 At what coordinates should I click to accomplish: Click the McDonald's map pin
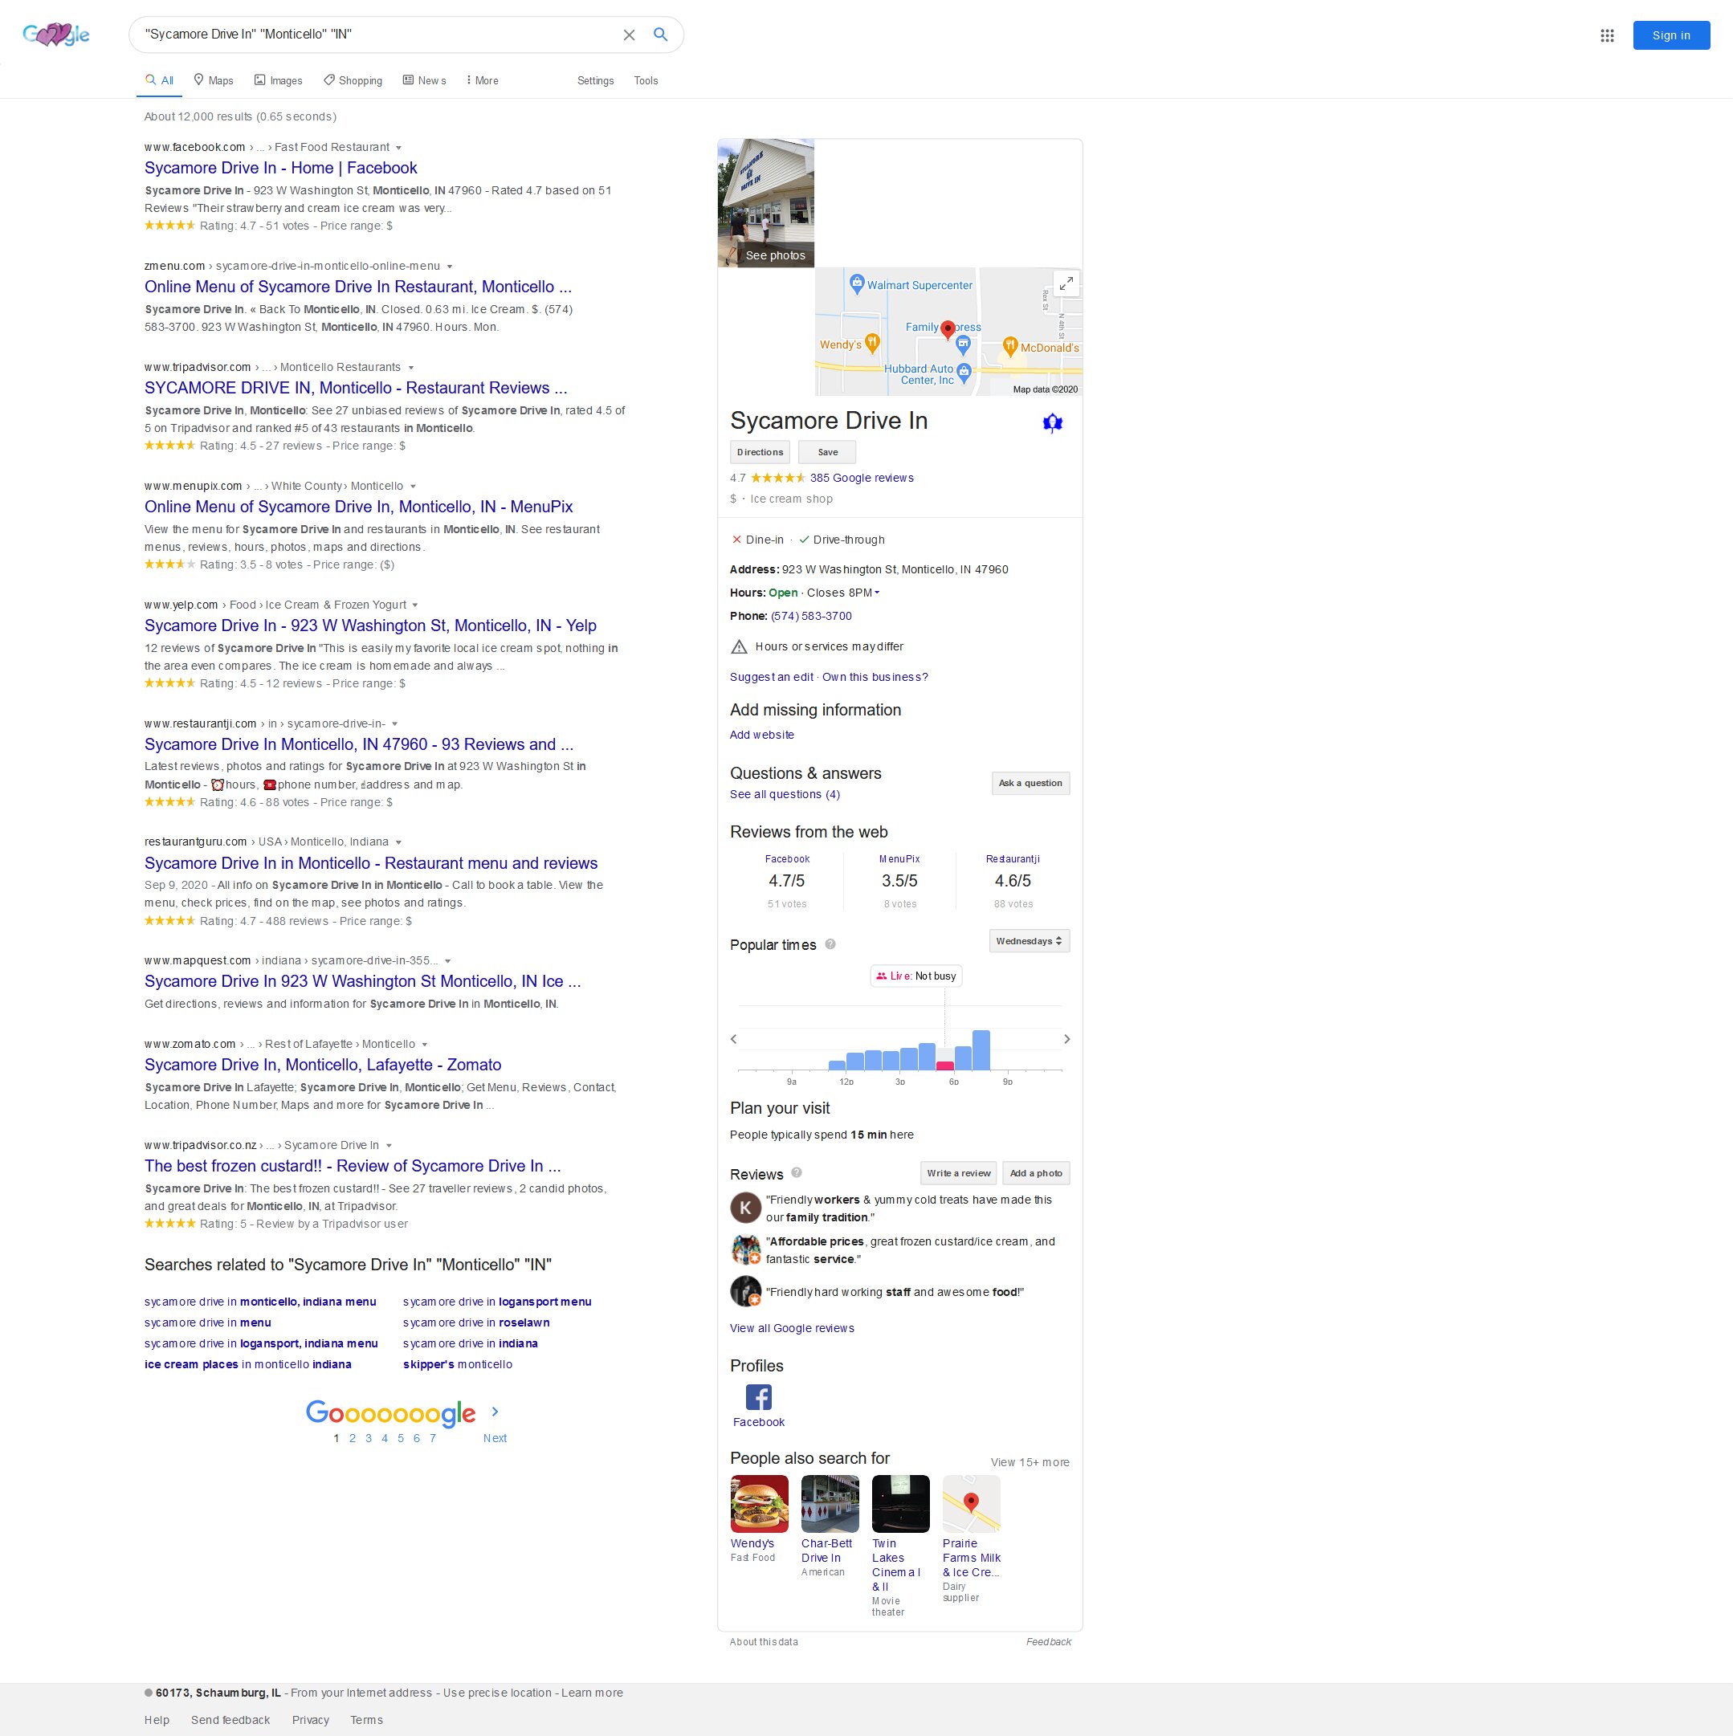tap(1009, 346)
